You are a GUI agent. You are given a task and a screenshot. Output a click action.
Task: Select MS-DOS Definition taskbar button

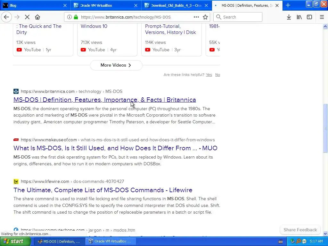tap(59, 242)
